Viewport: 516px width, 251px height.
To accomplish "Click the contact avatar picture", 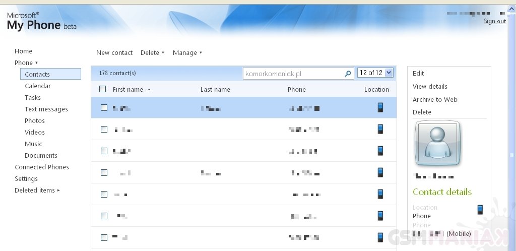I will [x=437, y=144].
